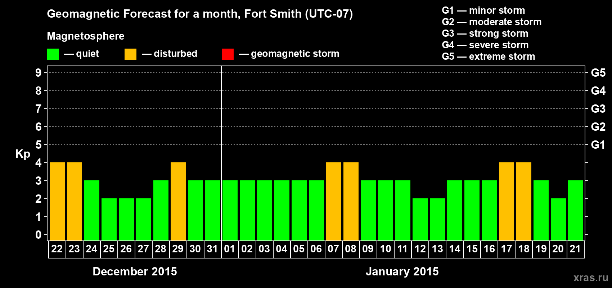This screenshot has width=612, height=288.
Task: Click the G5 label on the right axis
Action: pos(598,73)
